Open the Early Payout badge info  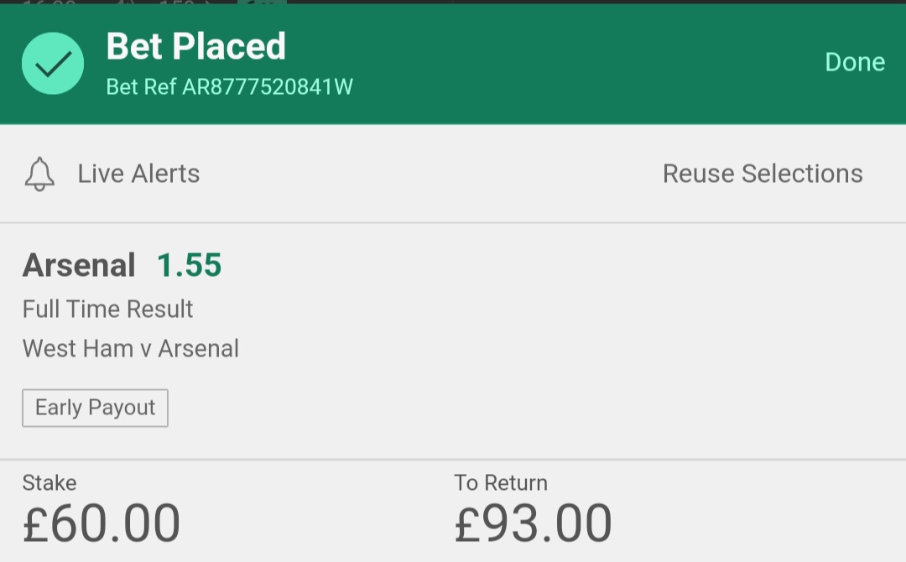pos(96,408)
